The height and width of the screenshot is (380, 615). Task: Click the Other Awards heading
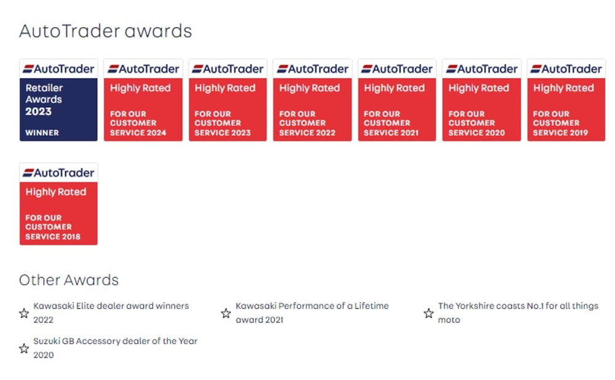(x=69, y=280)
